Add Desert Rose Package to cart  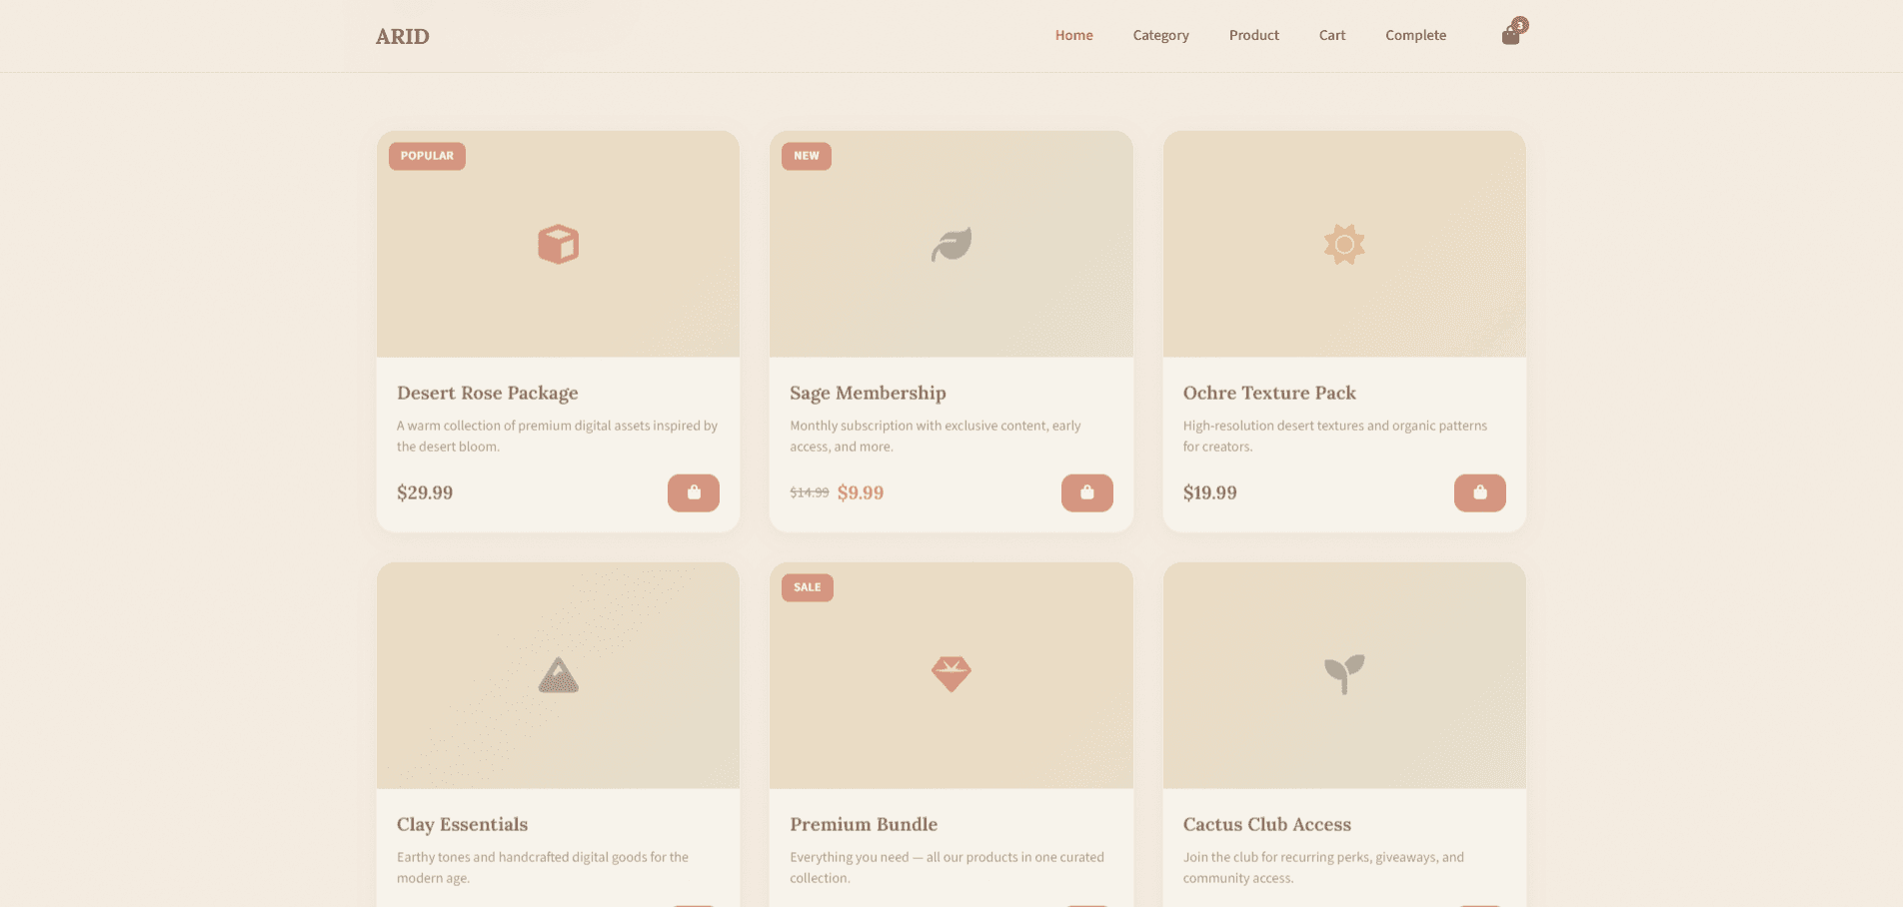(x=694, y=492)
